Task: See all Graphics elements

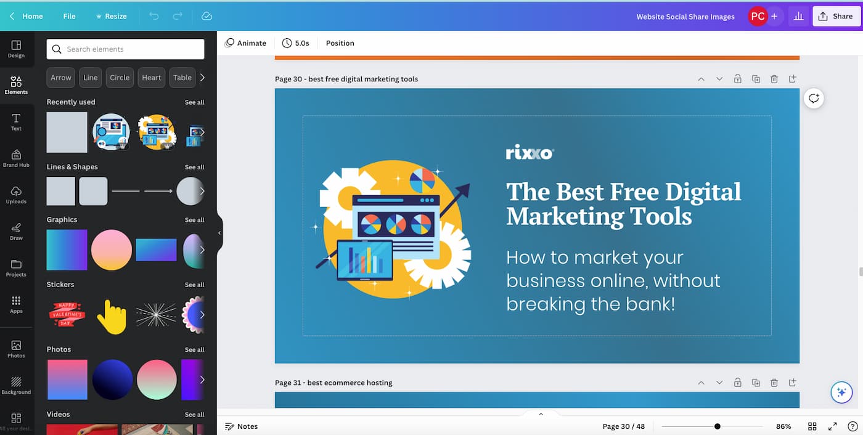Action: tap(194, 219)
